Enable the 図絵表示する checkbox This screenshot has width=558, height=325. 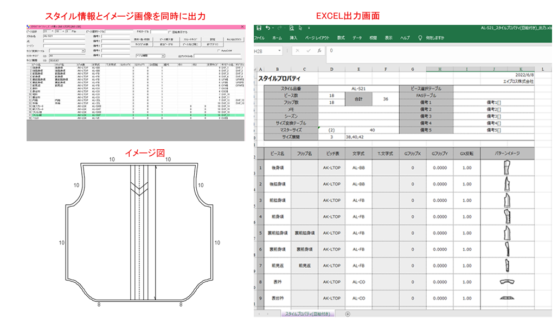pos(170,32)
